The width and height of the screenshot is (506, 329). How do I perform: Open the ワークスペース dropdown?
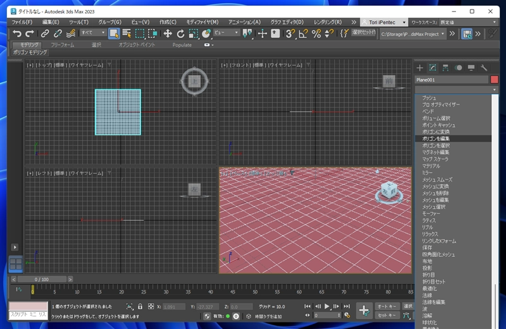click(x=468, y=22)
